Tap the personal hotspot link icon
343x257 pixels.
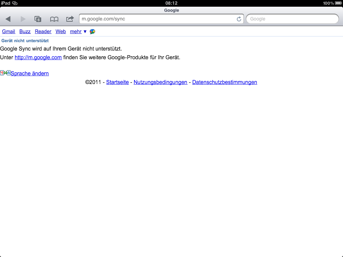(x=15, y=3)
